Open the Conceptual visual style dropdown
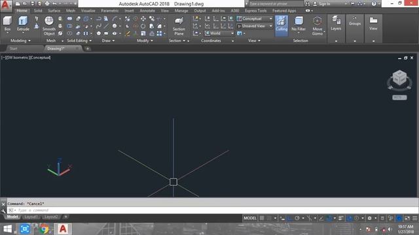Image resolution: width=419 pixels, height=235 pixels. tap(255, 19)
